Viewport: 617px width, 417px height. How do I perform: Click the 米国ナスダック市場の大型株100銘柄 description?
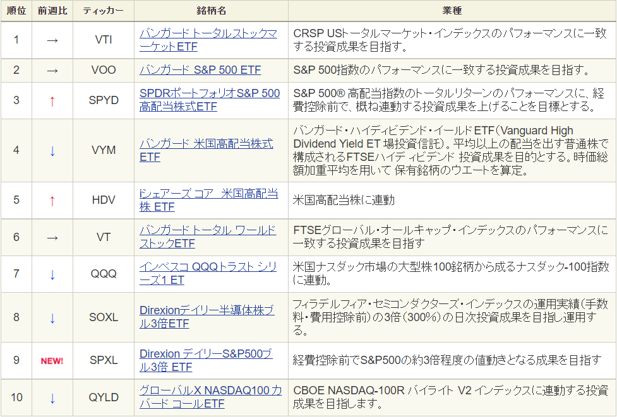point(452,274)
